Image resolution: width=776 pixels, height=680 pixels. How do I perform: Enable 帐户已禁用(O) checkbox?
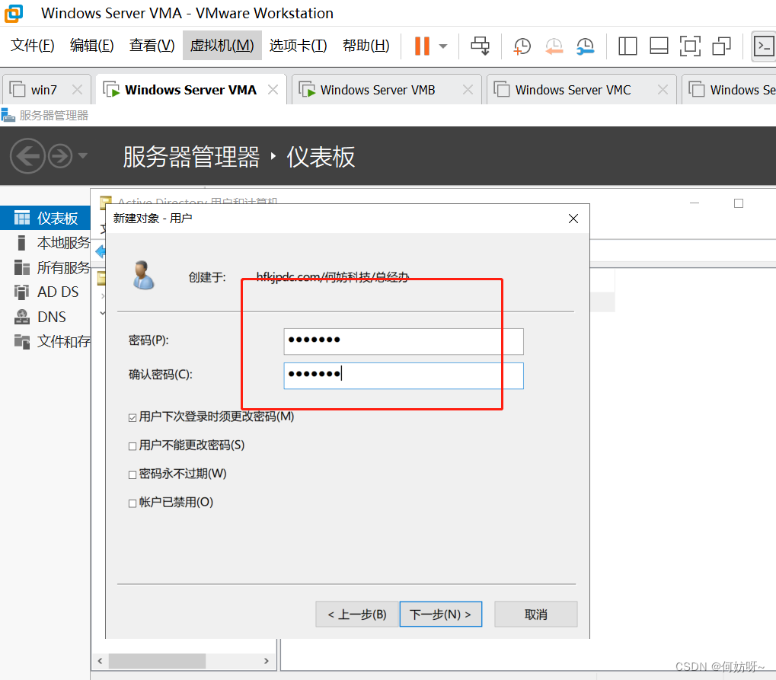point(133,504)
